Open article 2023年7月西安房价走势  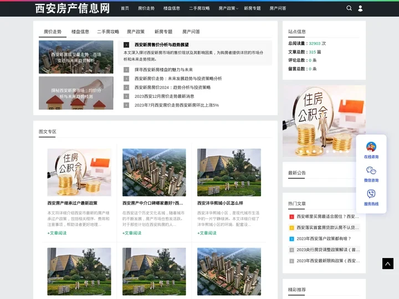point(177,105)
